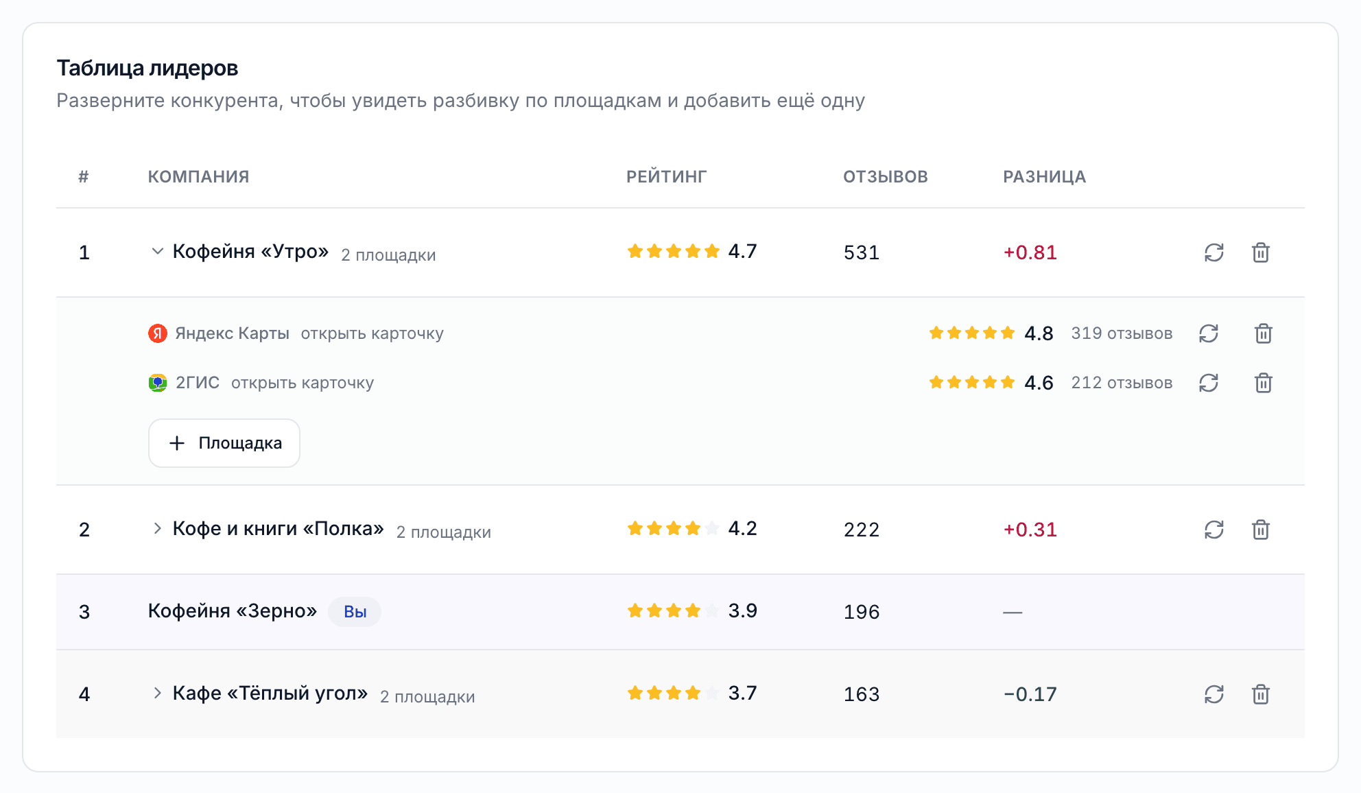The image size is (1361, 793).
Task: Open Яндекс Карты card link
Action: (372, 333)
